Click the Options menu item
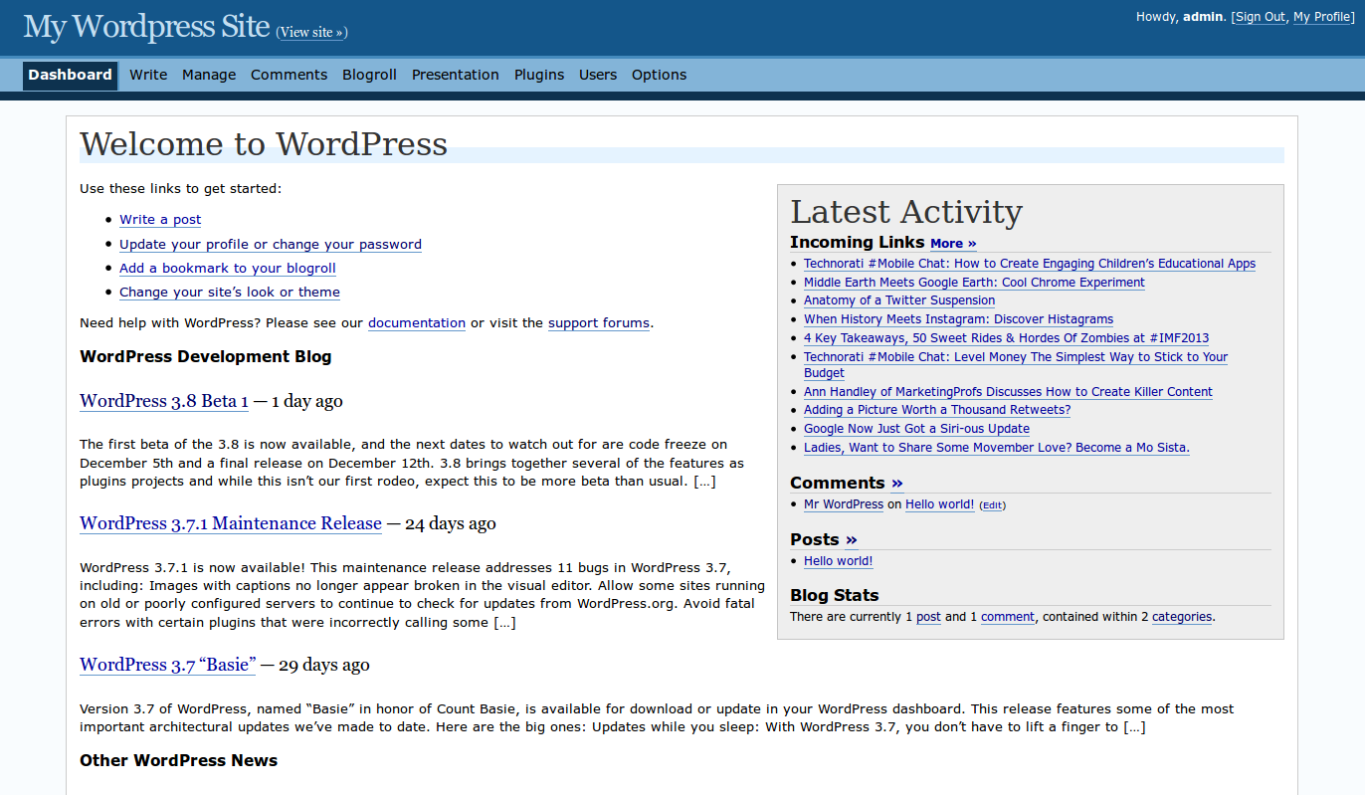 click(x=659, y=75)
